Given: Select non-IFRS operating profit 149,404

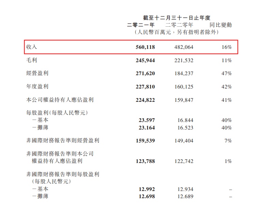Looking at the screenshot, I should coord(184,141).
